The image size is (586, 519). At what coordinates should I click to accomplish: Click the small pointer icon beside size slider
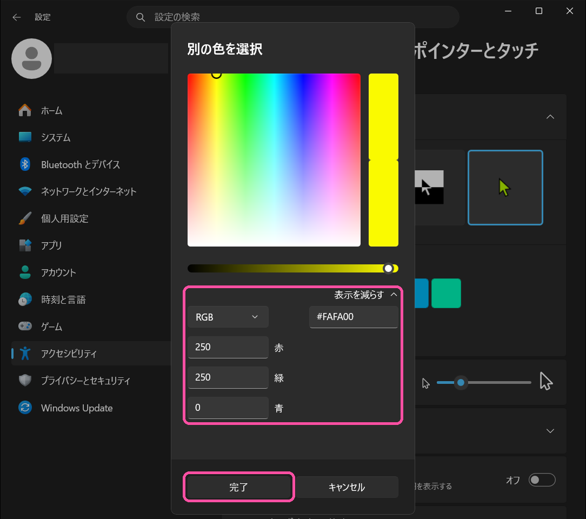pos(425,383)
